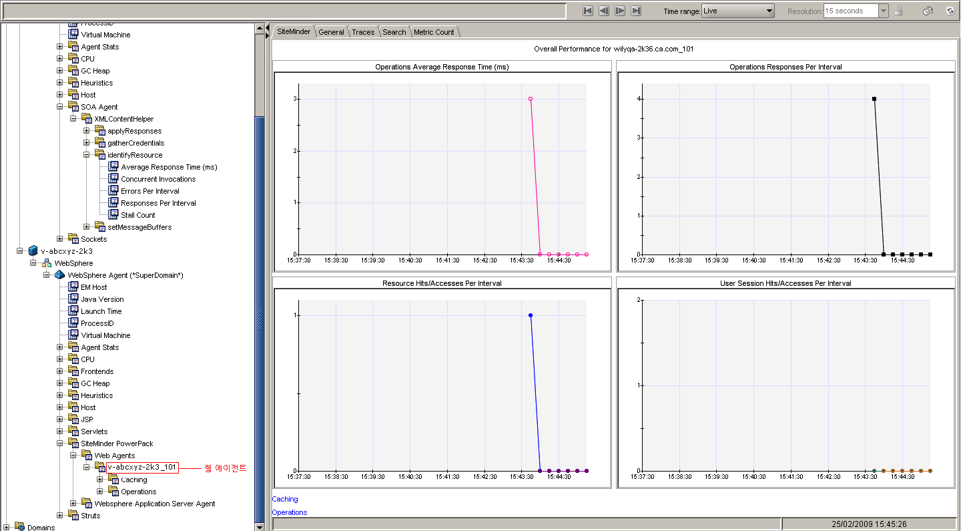
Task: Click the clock history icon in toolbar
Action: [x=928, y=11]
